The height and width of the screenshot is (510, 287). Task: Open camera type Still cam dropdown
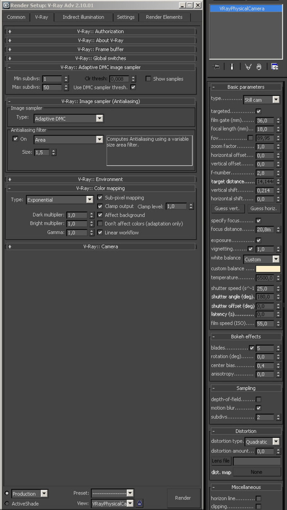(x=261, y=100)
